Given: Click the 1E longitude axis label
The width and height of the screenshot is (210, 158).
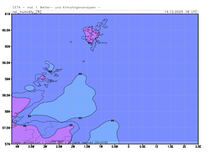Looking at the screenshot, I should tap(156, 147).
